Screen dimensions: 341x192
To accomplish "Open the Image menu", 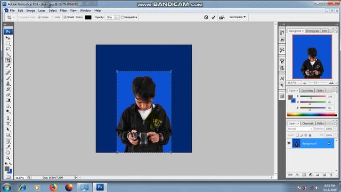I will [x=30, y=11].
